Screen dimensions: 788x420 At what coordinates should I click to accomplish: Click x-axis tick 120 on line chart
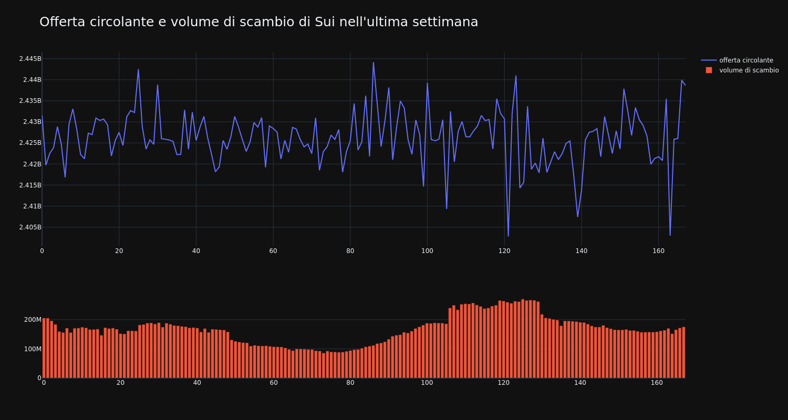tap(504, 251)
